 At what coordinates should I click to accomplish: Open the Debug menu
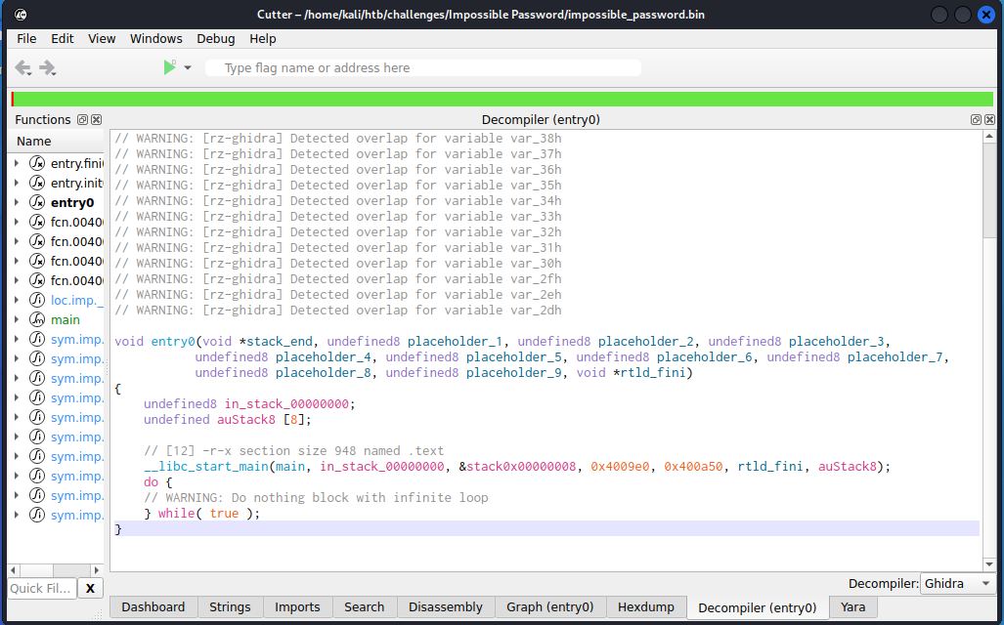[216, 38]
